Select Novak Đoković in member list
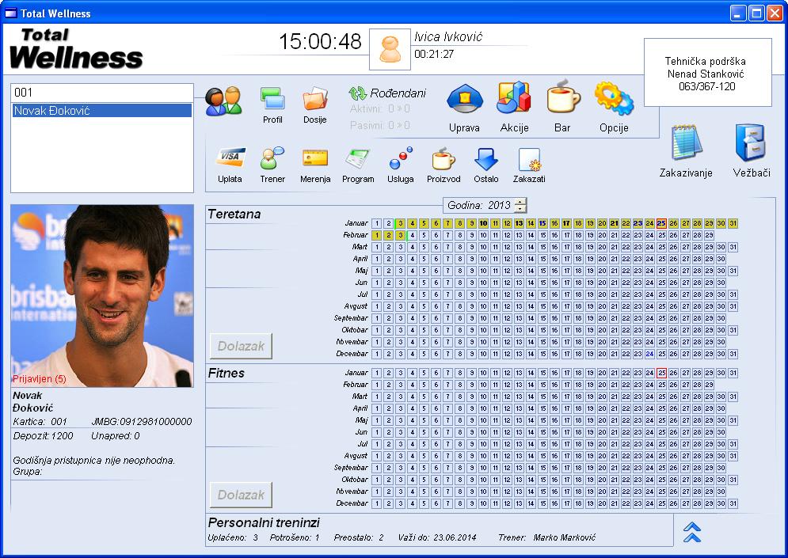The height and width of the screenshot is (558, 788). pos(102,111)
